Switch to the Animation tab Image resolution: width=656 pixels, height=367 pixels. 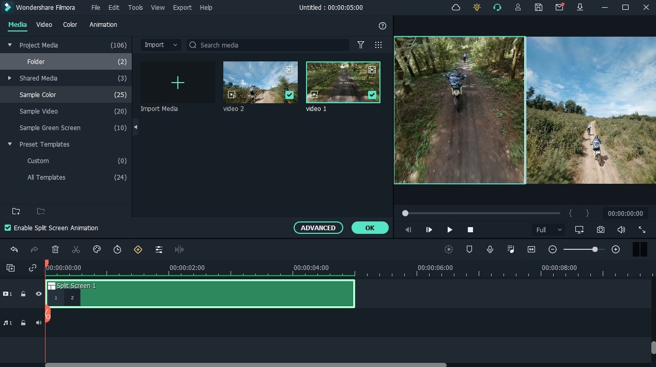(x=103, y=25)
